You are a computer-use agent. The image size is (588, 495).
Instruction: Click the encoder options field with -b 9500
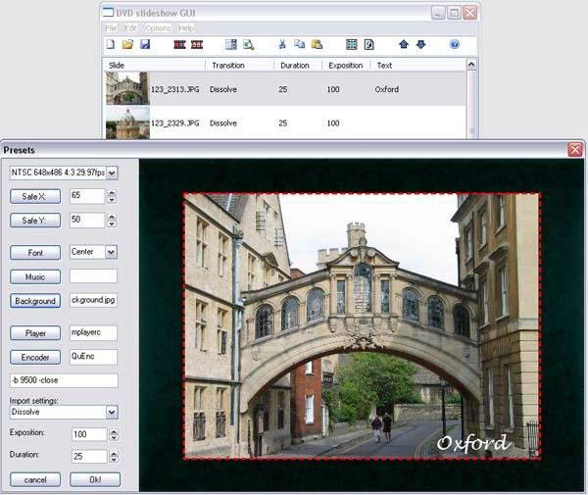point(63,380)
